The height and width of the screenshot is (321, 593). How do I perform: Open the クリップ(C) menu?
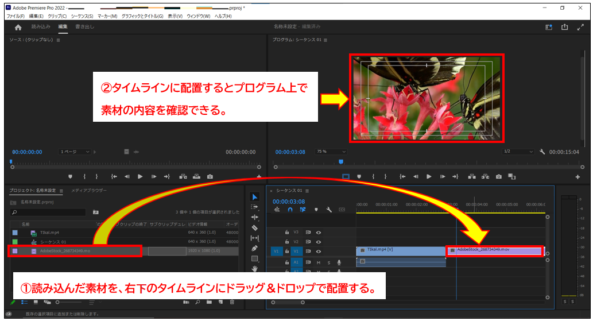tap(57, 16)
